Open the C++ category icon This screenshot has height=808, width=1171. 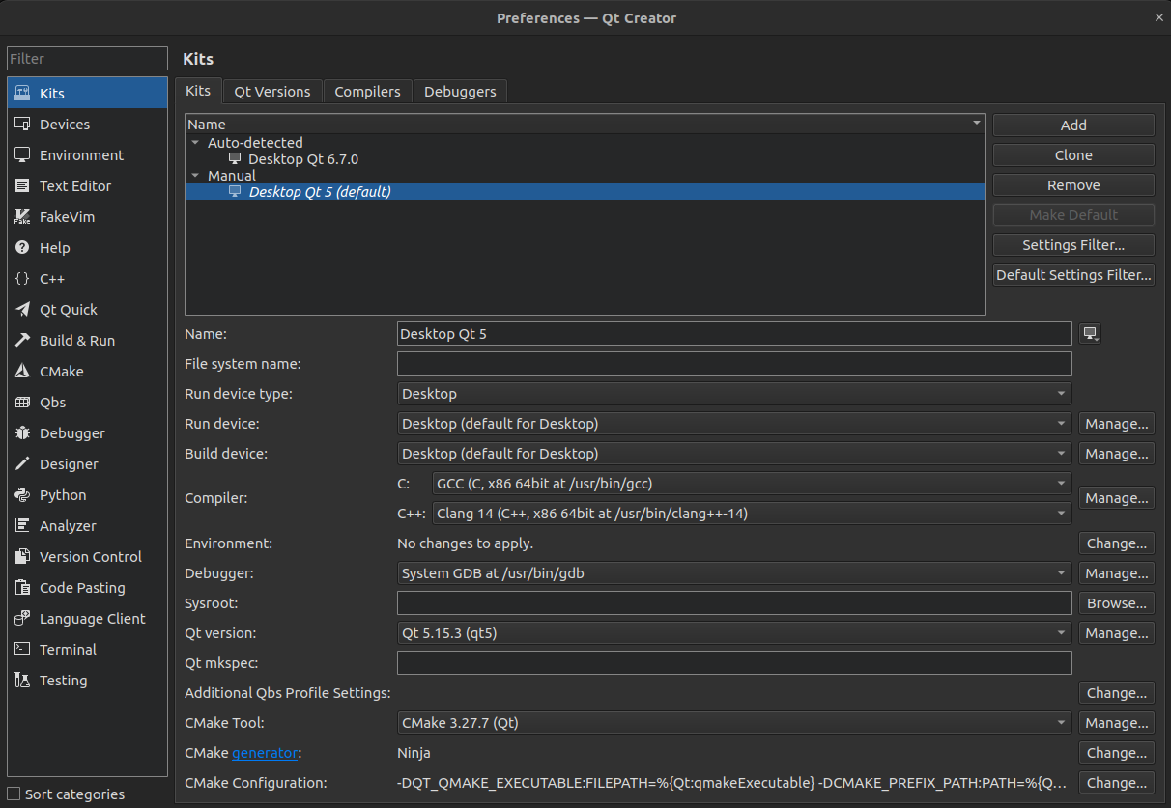pos(23,279)
